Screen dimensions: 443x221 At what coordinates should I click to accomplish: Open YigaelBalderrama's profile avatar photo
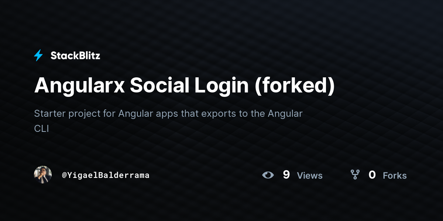point(43,175)
